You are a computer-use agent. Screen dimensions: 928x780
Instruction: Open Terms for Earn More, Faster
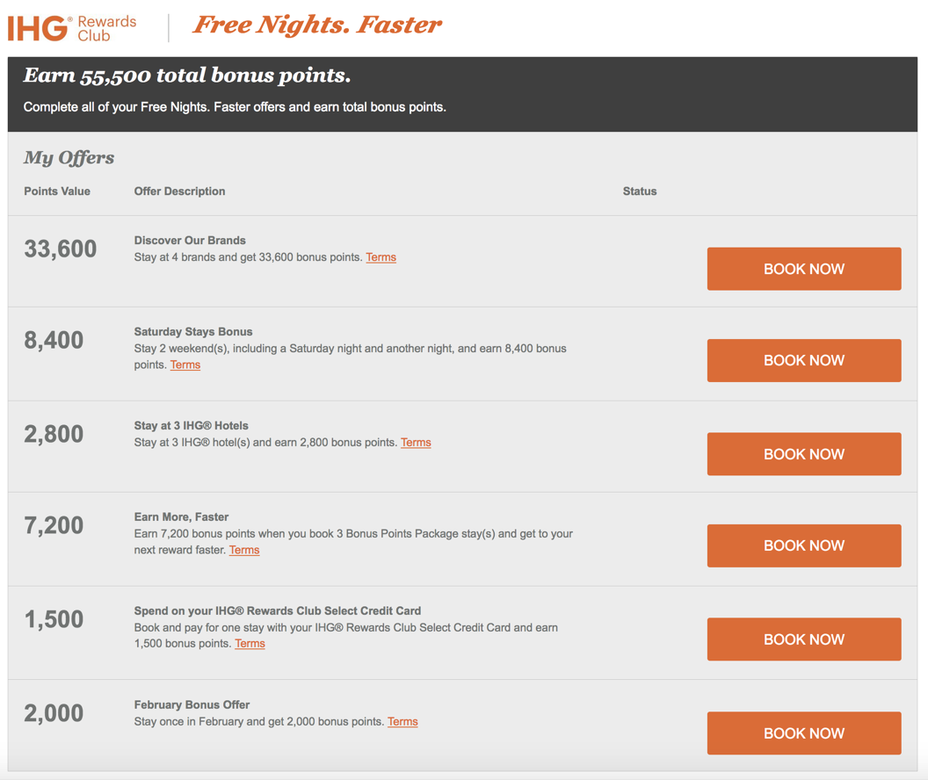244,550
